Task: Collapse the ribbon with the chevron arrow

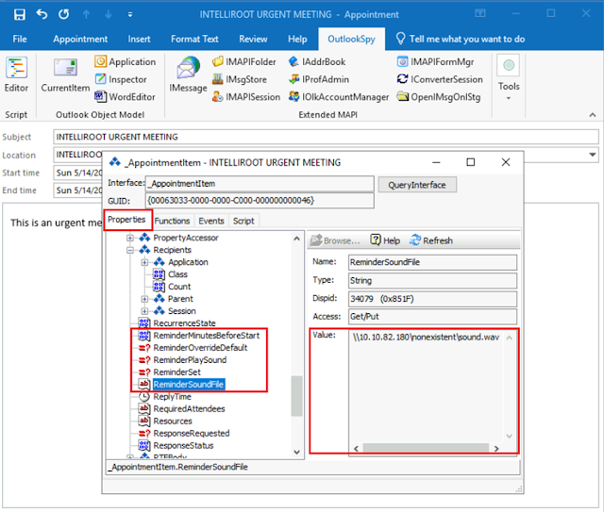Action: pyautogui.click(x=593, y=115)
